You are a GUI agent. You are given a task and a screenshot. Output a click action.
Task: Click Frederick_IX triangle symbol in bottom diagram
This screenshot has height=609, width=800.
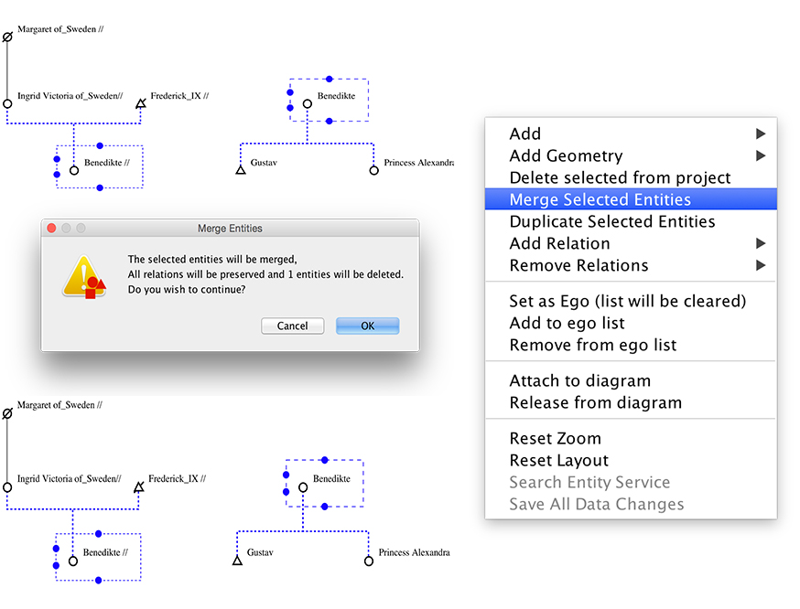coord(139,487)
